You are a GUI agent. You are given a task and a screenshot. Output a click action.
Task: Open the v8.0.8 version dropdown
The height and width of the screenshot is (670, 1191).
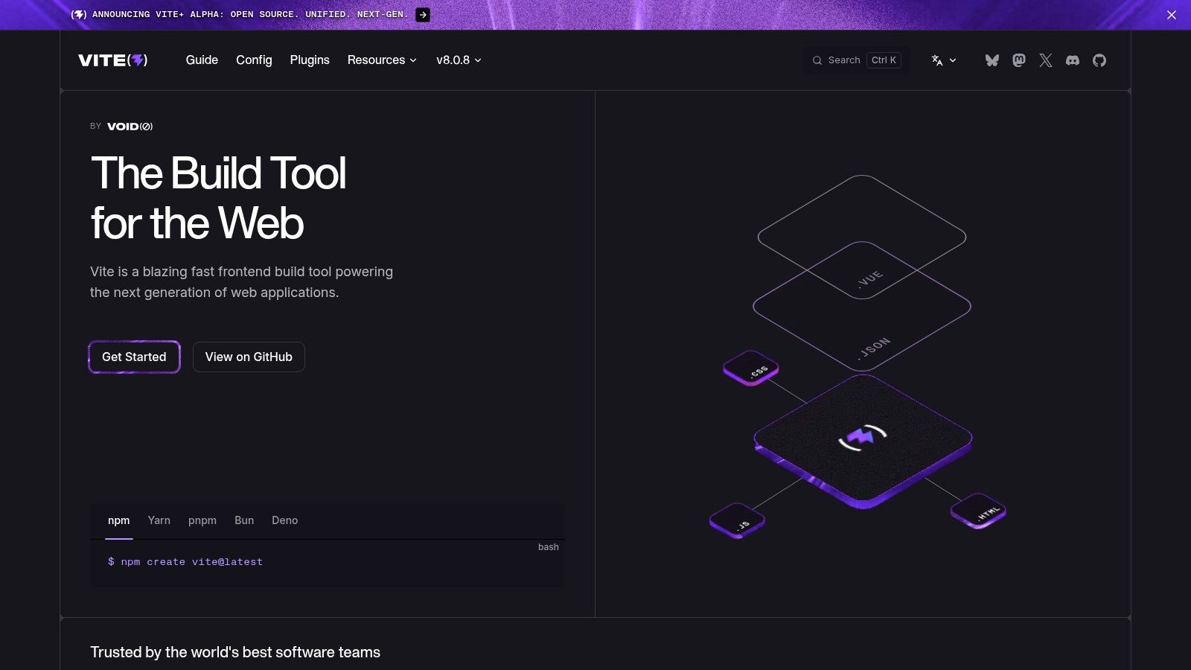point(459,60)
